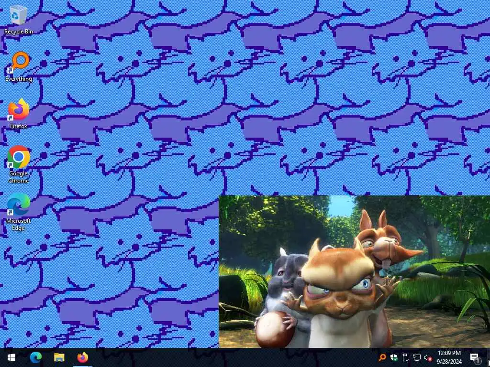Select the Recycle Bin desktop icon

19,19
